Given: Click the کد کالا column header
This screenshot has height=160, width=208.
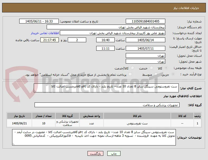Looking at the screenshot, I should click(x=182, y=116).
